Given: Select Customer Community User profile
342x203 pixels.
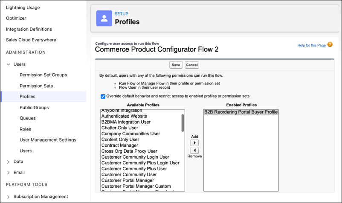Looking at the screenshot, I should click(129, 175).
